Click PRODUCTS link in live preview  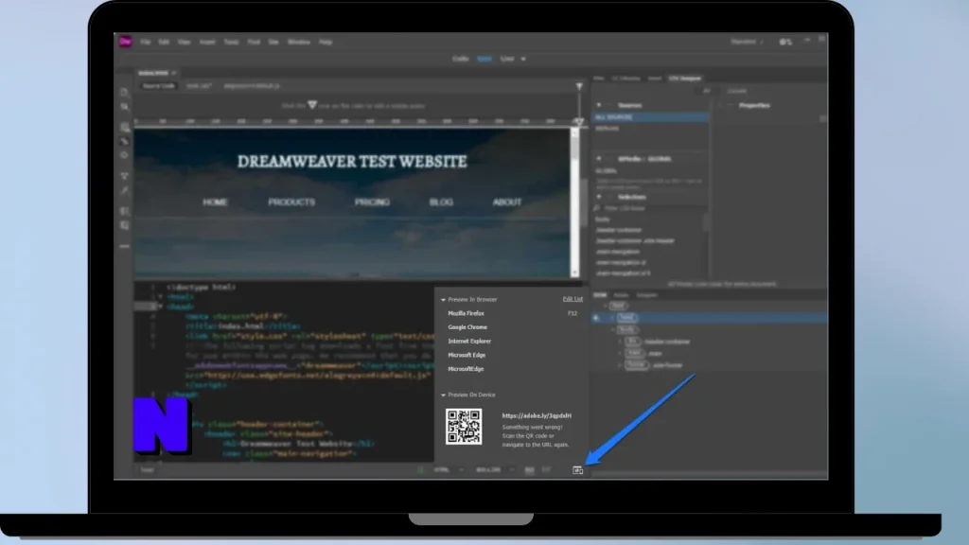click(291, 202)
